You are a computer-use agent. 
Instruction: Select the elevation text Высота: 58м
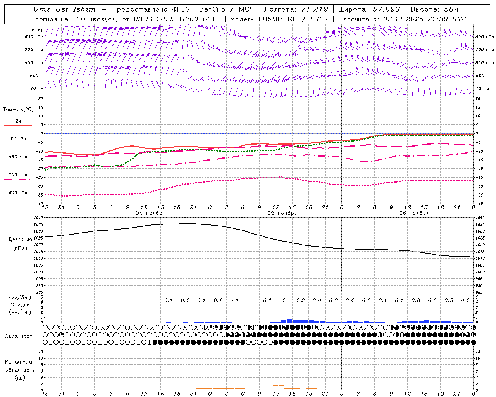click(x=434, y=9)
